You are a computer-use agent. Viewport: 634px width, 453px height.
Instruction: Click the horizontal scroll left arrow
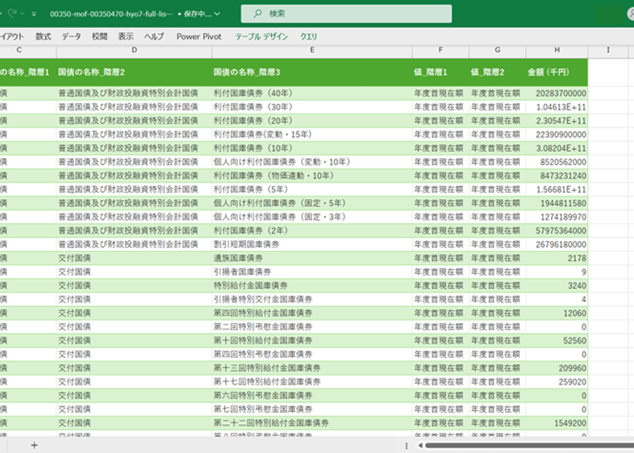click(420, 445)
